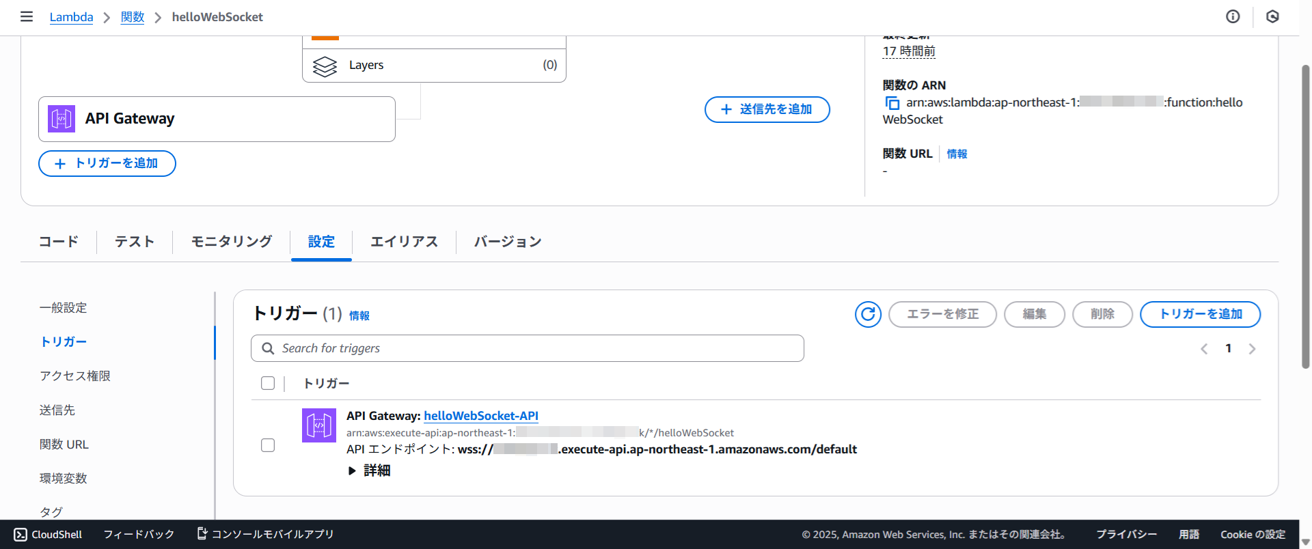Image resolution: width=1312 pixels, height=549 pixels.
Task: Open CloudShell from the footer
Action: pos(48,534)
